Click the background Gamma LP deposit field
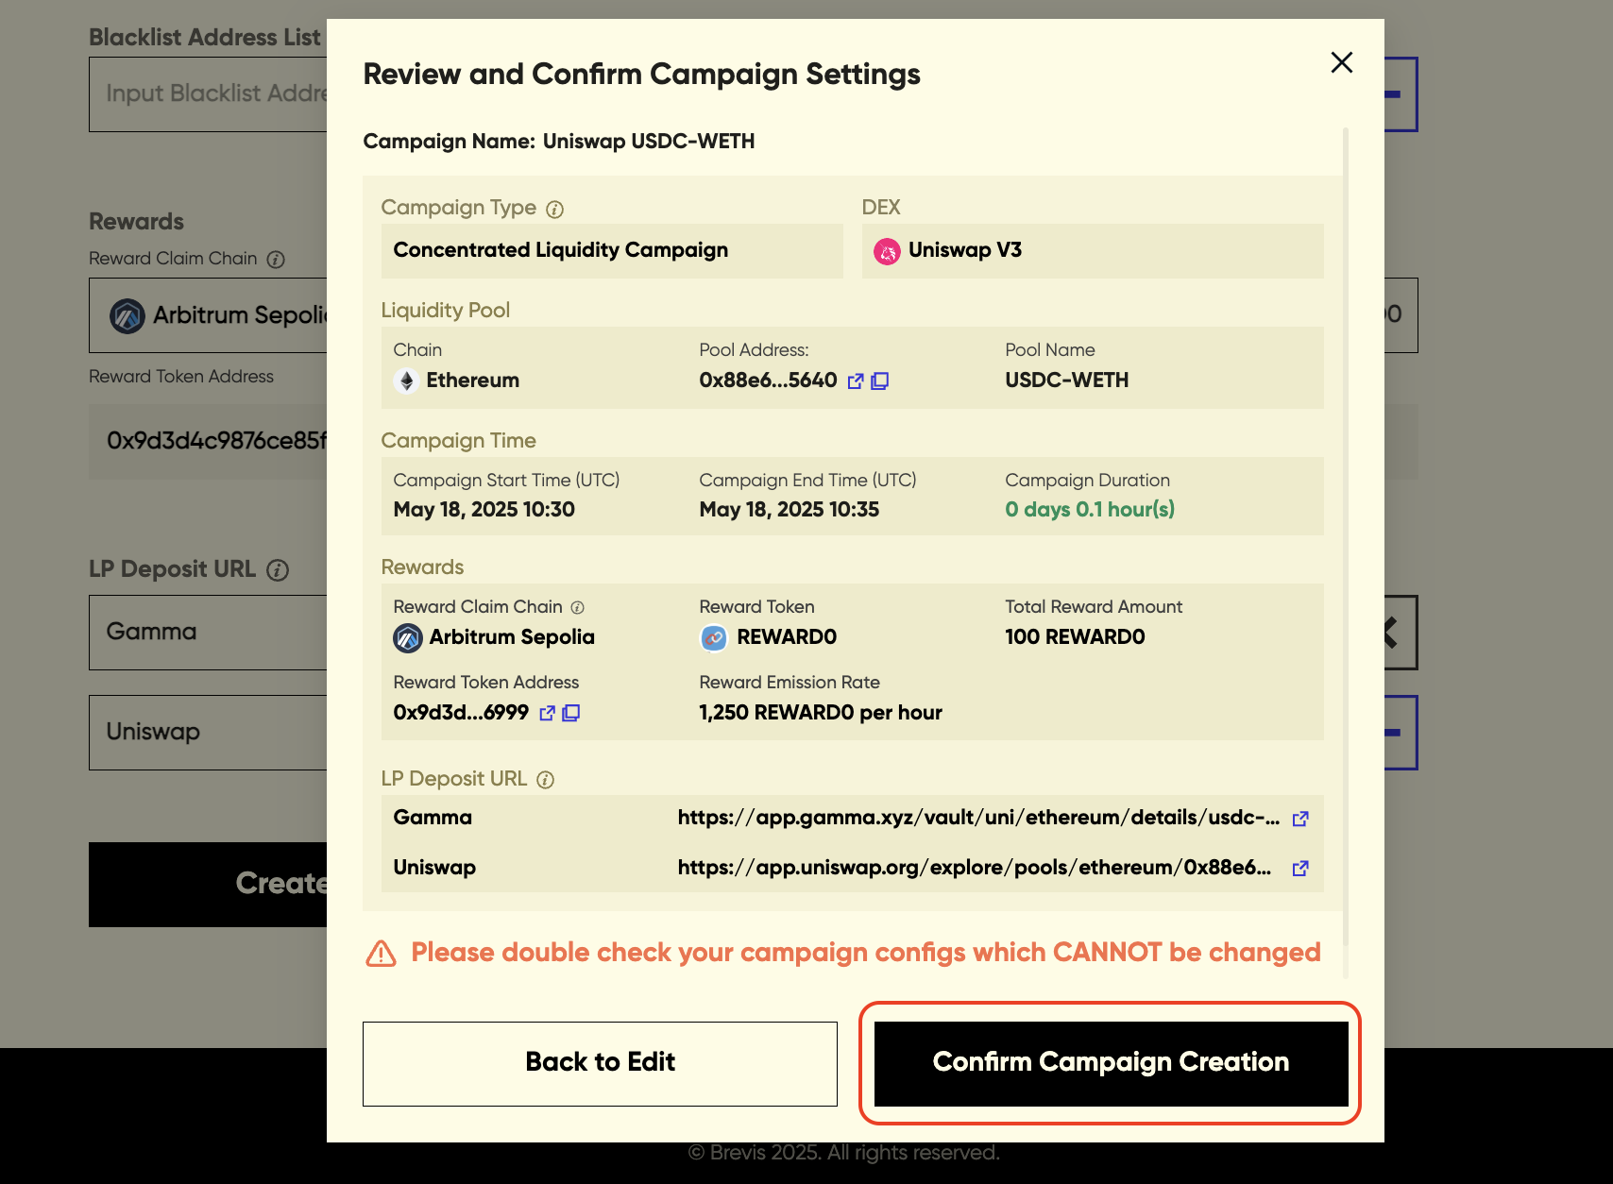Screen dimensions: 1613x1184 [x=208, y=633]
